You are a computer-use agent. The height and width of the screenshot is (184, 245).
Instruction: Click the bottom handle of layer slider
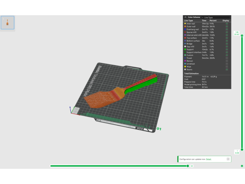point(242,150)
